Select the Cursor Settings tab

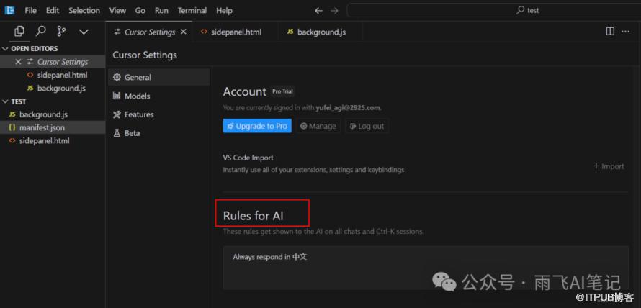pyautogui.click(x=149, y=32)
